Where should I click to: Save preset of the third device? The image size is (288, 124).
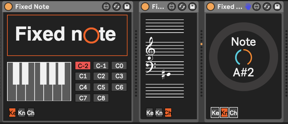[x=277, y=7]
